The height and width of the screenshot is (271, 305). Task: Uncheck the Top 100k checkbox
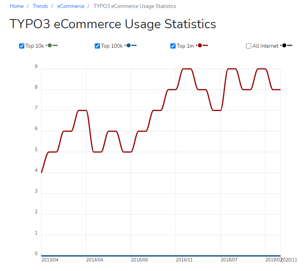97,46
